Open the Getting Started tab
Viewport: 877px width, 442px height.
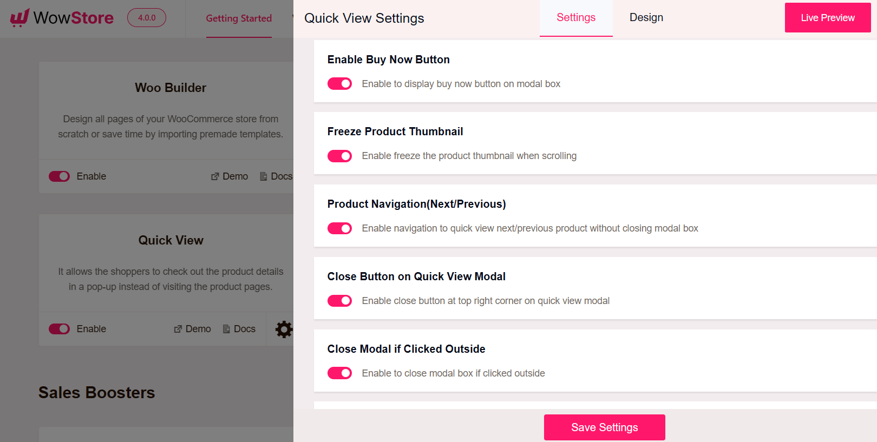coord(239,18)
